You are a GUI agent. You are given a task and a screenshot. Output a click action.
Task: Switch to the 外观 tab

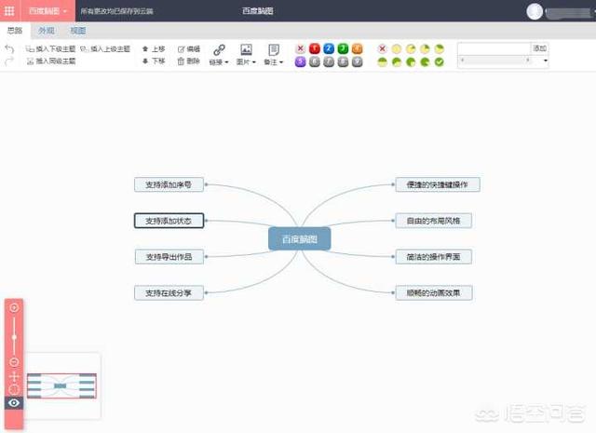pyautogui.click(x=47, y=31)
